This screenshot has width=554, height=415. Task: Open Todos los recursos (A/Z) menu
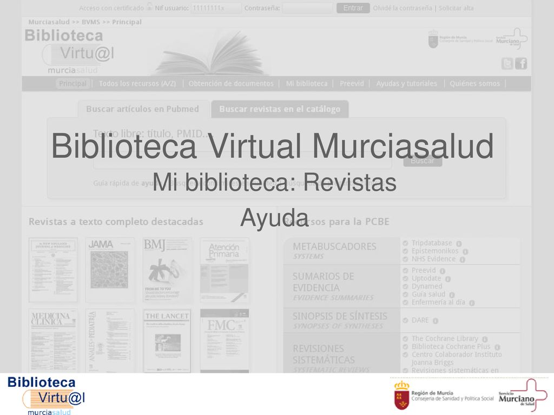pyautogui.click(x=137, y=84)
